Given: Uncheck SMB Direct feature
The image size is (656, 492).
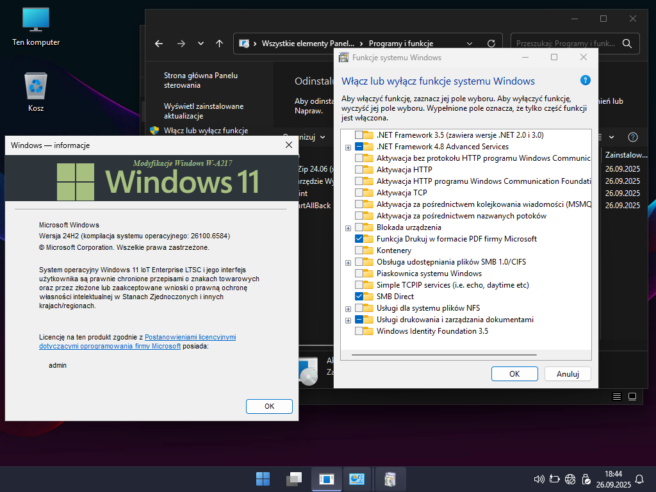Looking at the screenshot, I should 359,297.
